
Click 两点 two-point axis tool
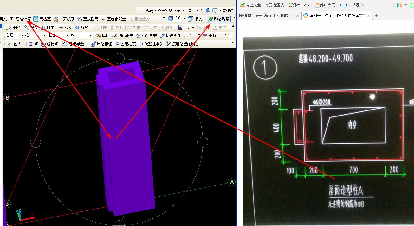(193, 36)
